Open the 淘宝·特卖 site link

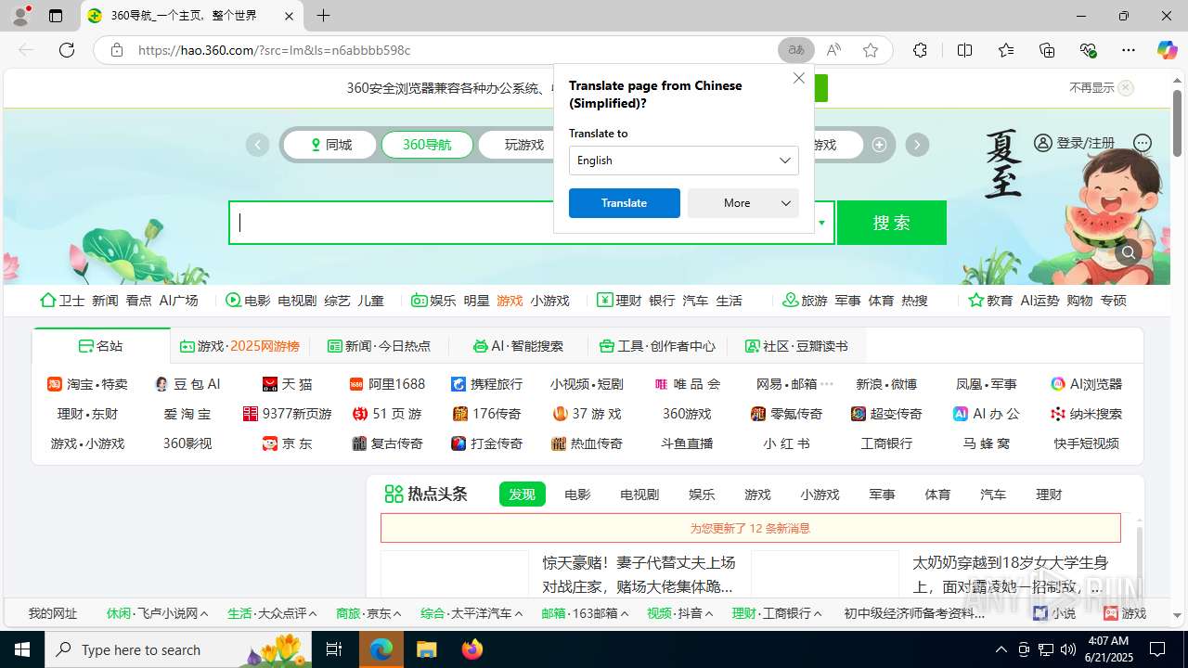coord(87,384)
